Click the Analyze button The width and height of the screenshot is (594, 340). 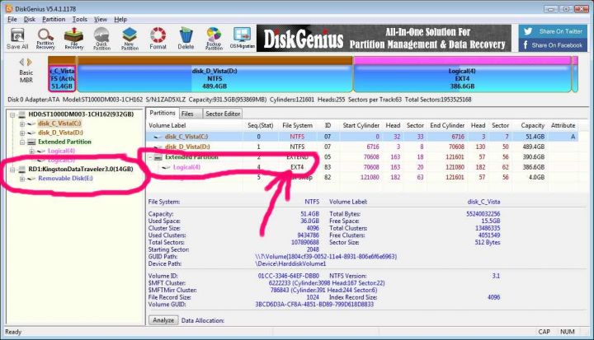pyautogui.click(x=163, y=320)
